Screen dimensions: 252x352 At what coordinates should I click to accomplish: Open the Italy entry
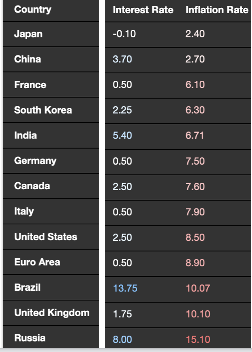[24, 212]
